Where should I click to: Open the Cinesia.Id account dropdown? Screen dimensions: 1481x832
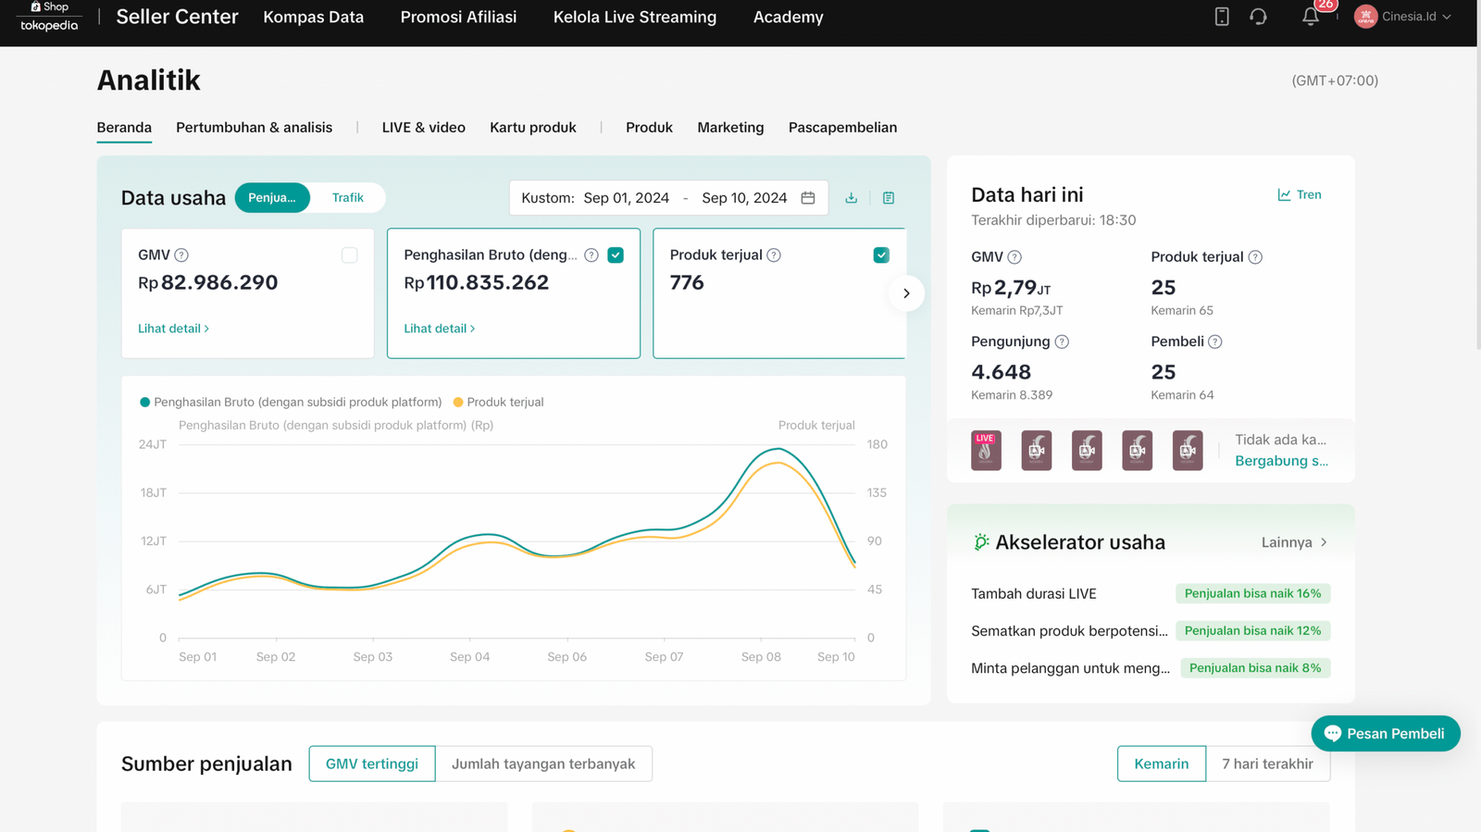[1403, 17]
